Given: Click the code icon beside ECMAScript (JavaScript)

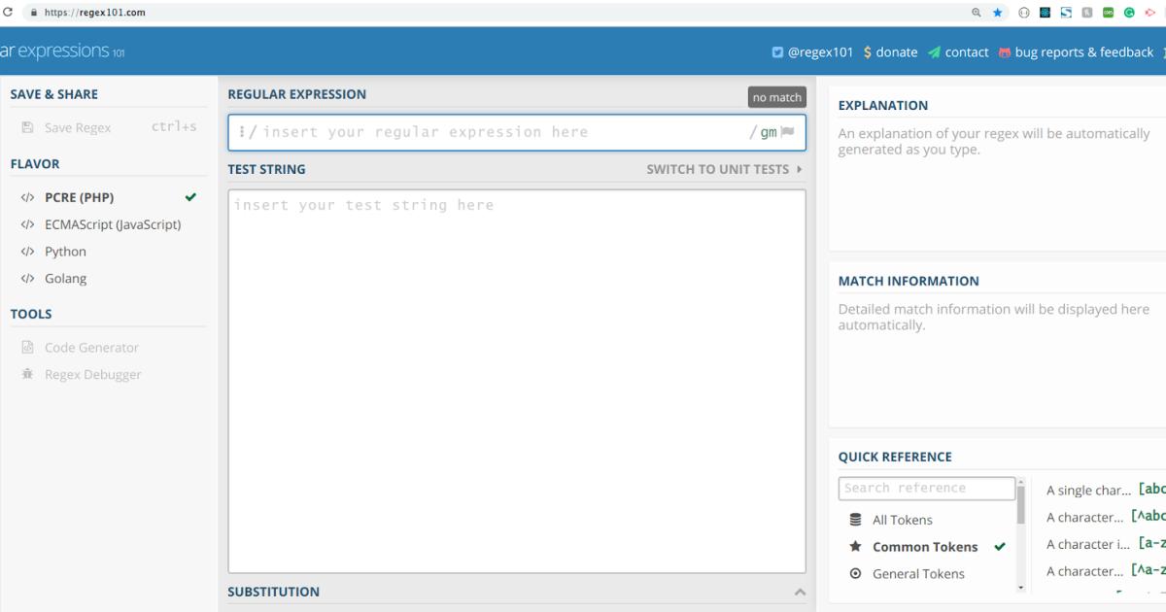Looking at the screenshot, I should [x=27, y=224].
